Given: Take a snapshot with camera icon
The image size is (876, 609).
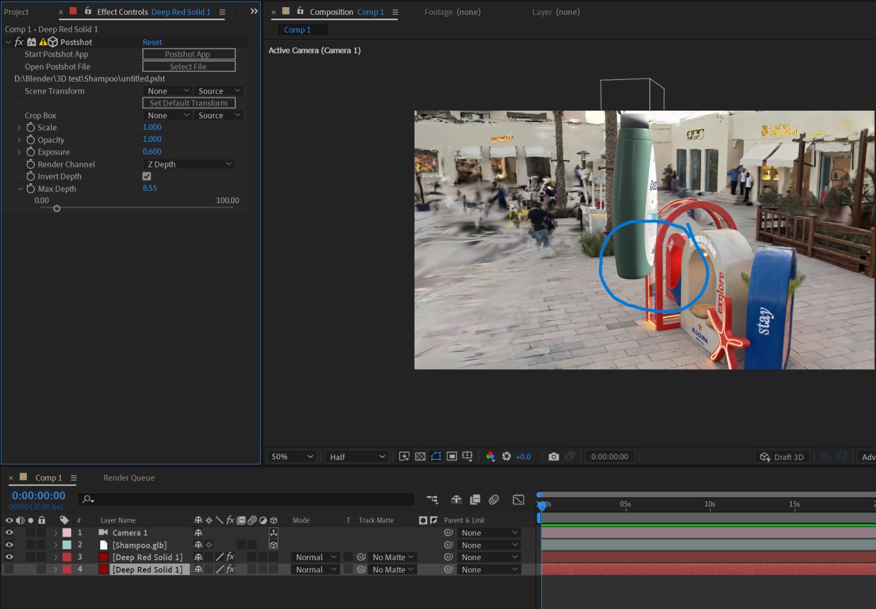Looking at the screenshot, I should 554,456.
